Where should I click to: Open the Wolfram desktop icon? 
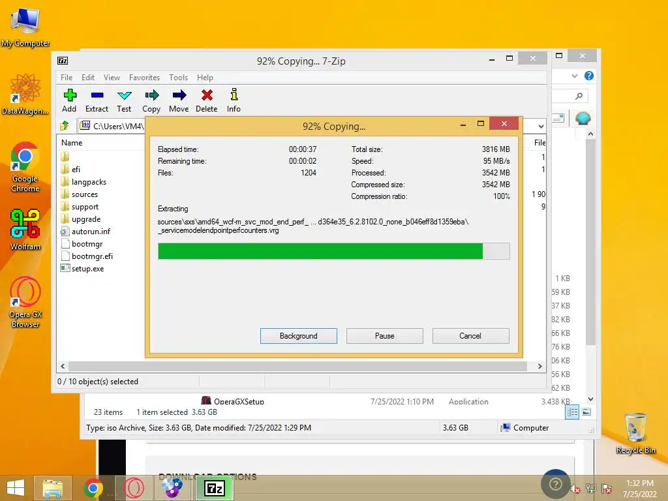click(25, 230)
